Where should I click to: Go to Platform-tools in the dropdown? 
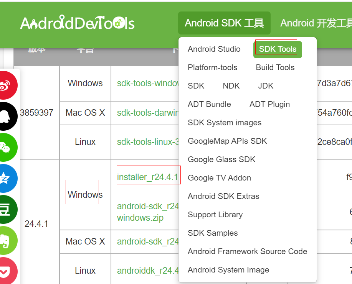click(x=212, y=67)
